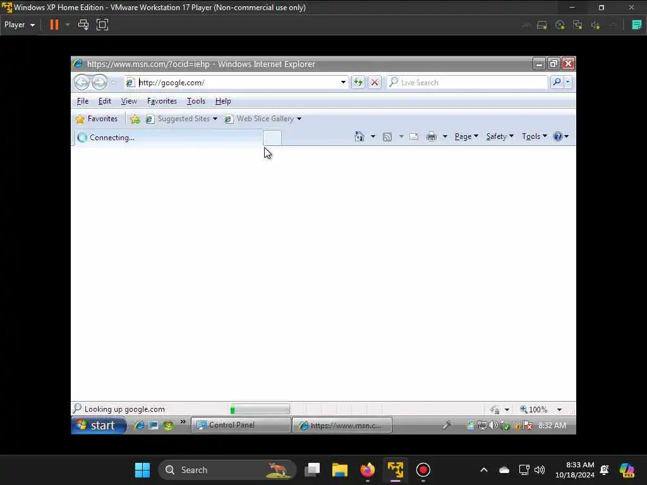
Task: Click the Refresh button beside address bar
Action: (358, 82)
